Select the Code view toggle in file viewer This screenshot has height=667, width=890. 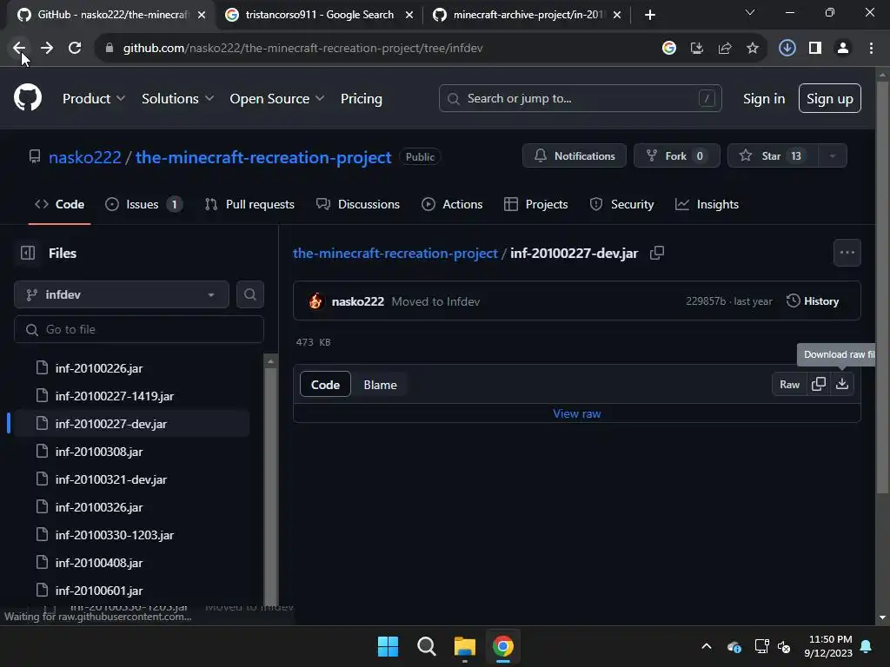coord(325,385)
